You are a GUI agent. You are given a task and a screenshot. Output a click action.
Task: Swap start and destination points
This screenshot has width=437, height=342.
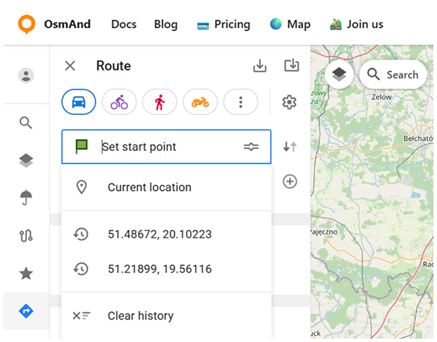290,147
